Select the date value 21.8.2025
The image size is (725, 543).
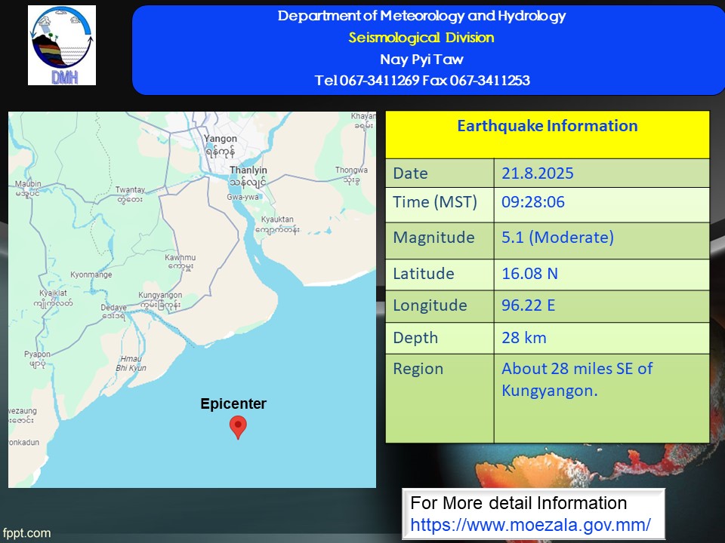[538, 173]
